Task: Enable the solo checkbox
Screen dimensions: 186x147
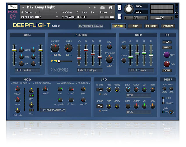Action: point(164,98)
